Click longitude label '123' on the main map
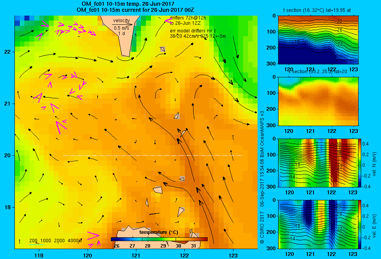This screenshot has width=381, height=259. 233,255
